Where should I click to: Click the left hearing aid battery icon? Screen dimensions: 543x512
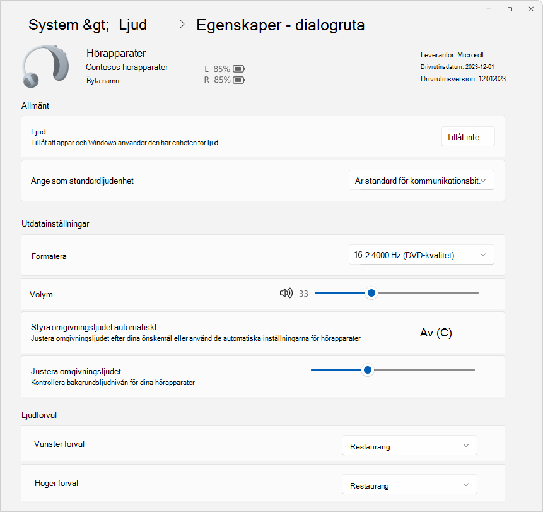(x=239, y=69)
